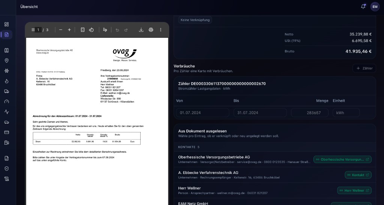384x205 pixels.
Task: Open the linked Kontakt for A. Ebbecke
Action: (358, 175)
